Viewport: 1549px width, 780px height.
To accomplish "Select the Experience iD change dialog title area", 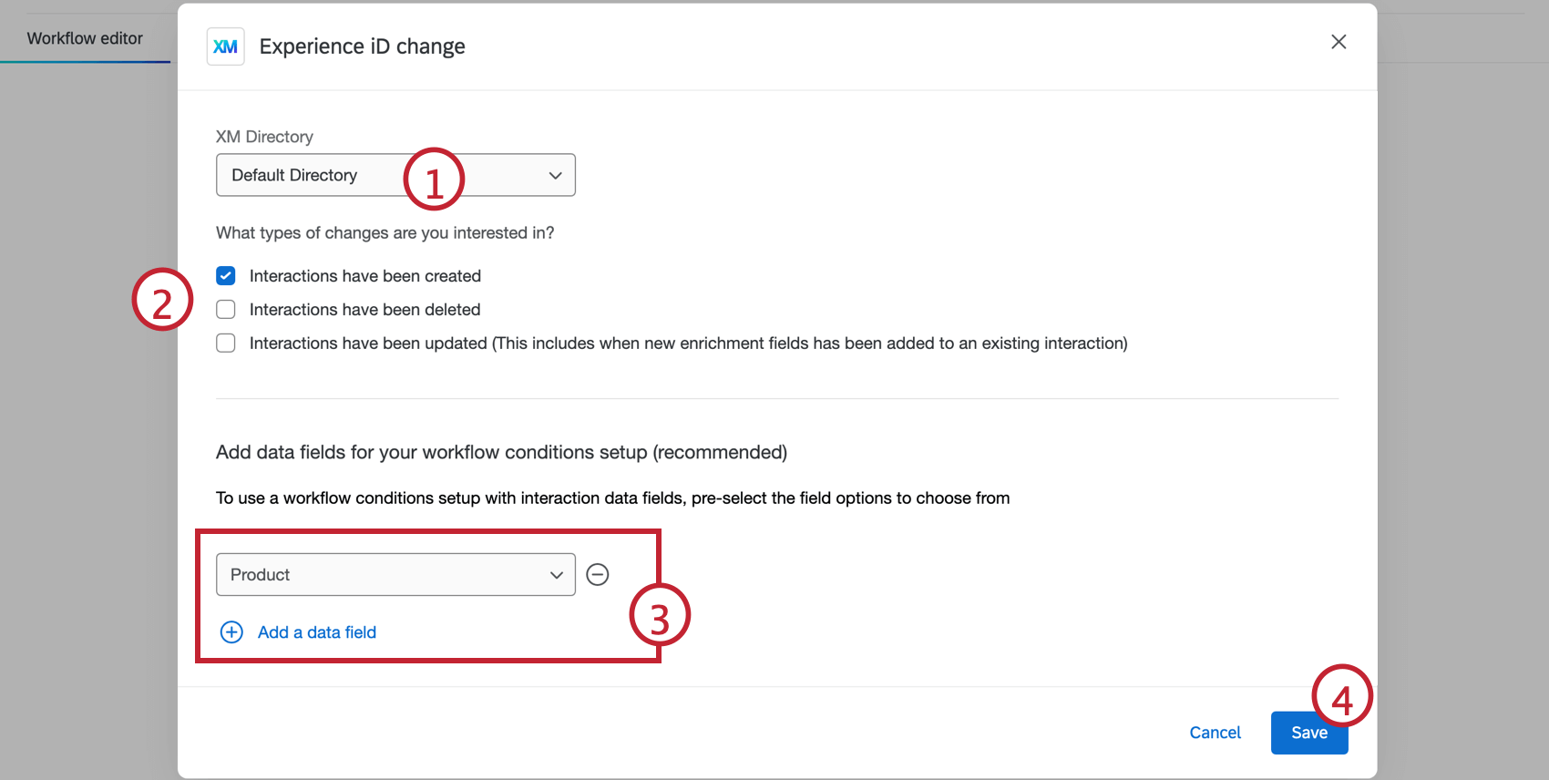I will [x=362, y=46].
